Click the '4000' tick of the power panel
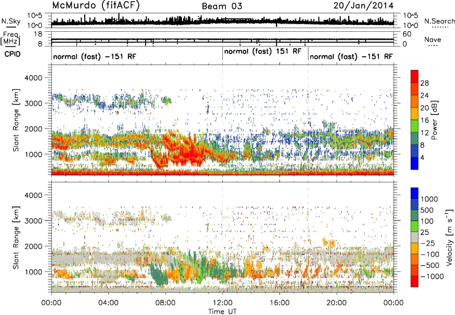455x315 pixels. (x=33, y=78)
